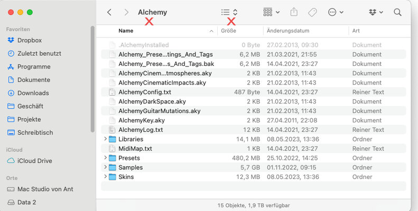The height and width of the screenshot is (211, 418).
Task: Sort by the Name column header
Action: 126,31
